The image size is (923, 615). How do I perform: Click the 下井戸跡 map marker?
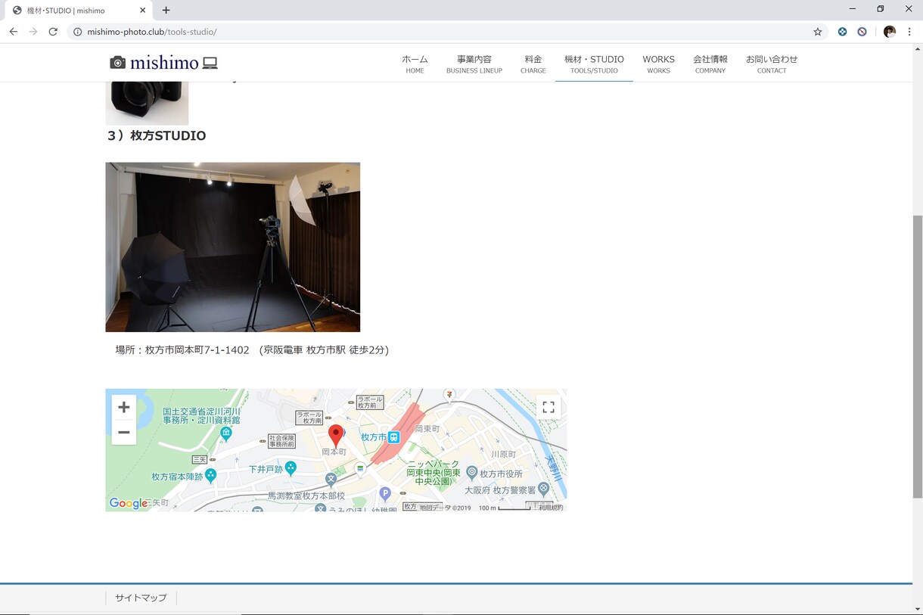tap(291, 469)
